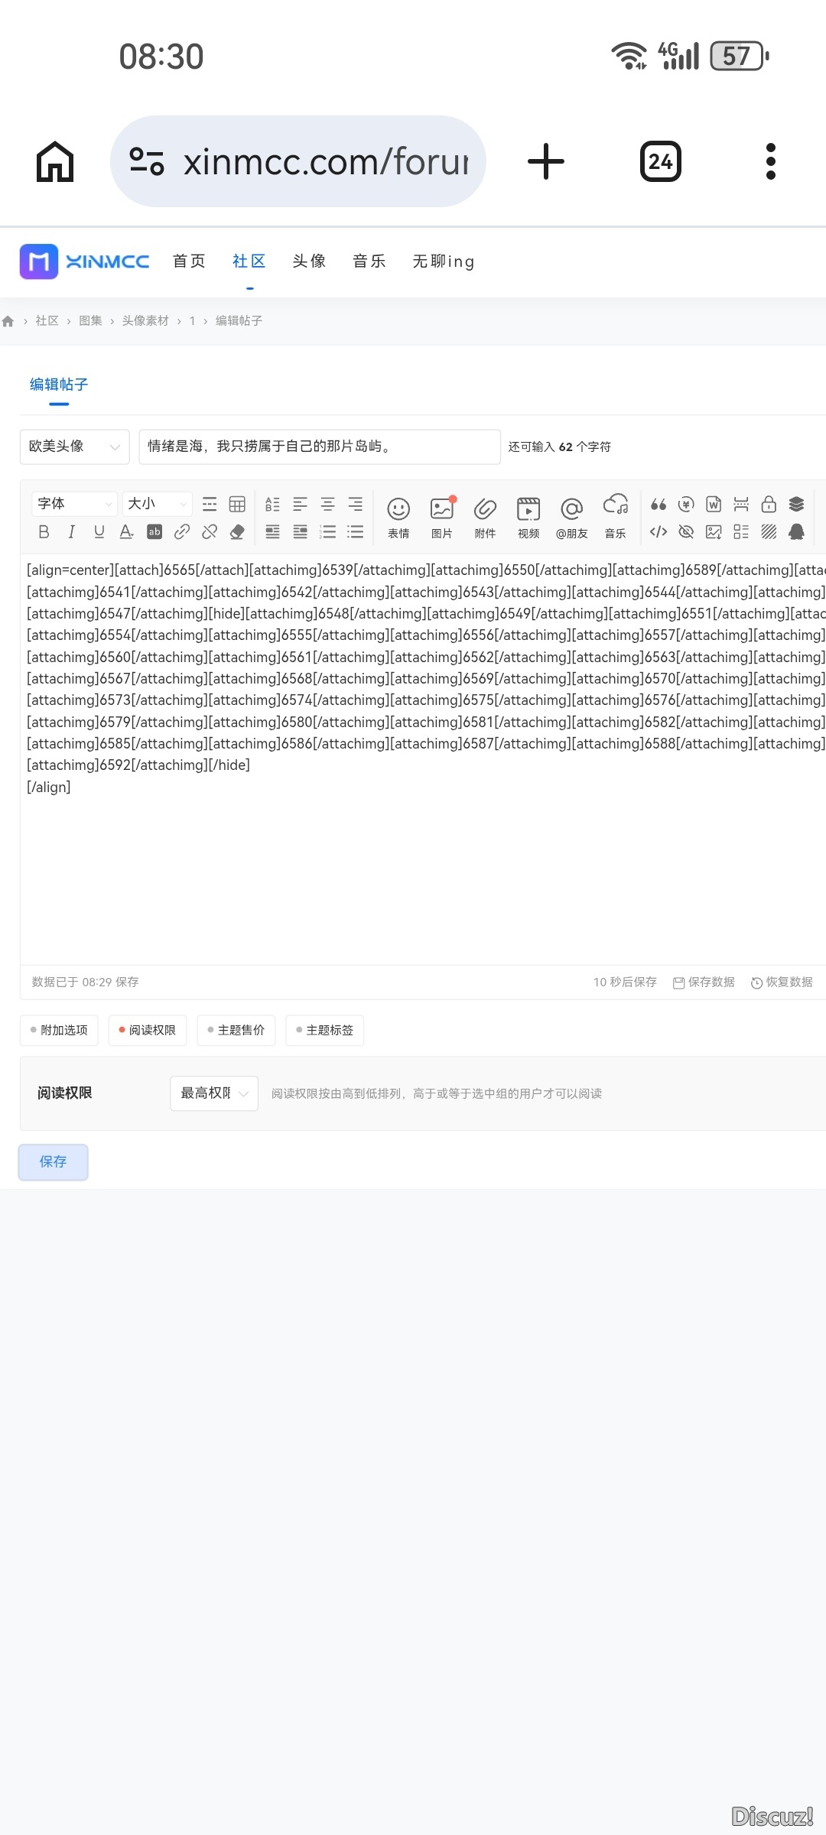Image resolution: width=826 pixels, height=1835 pixels.
Task: Open 社区 in site navigation
Action: pyautogui.click(x=249, y=261)
